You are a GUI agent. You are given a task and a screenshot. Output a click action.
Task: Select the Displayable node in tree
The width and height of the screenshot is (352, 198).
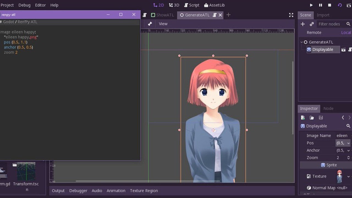coord(323,50)
